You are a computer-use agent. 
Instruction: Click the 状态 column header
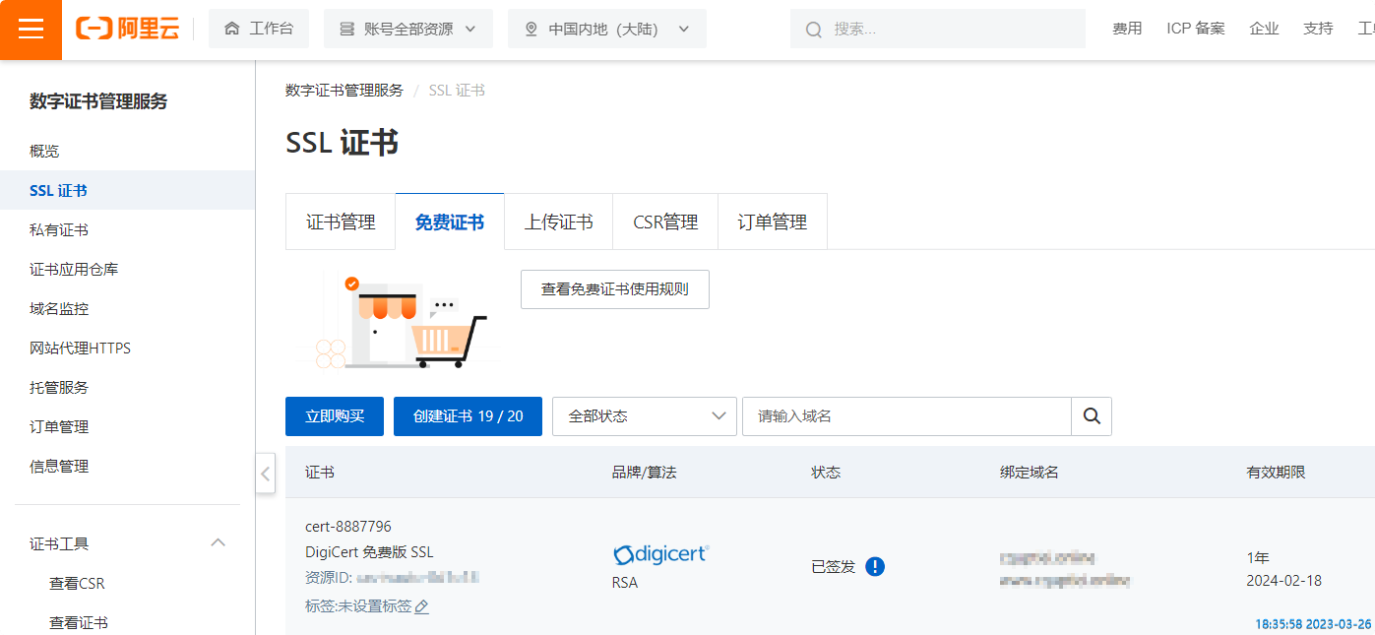click(x=826, y=473)
